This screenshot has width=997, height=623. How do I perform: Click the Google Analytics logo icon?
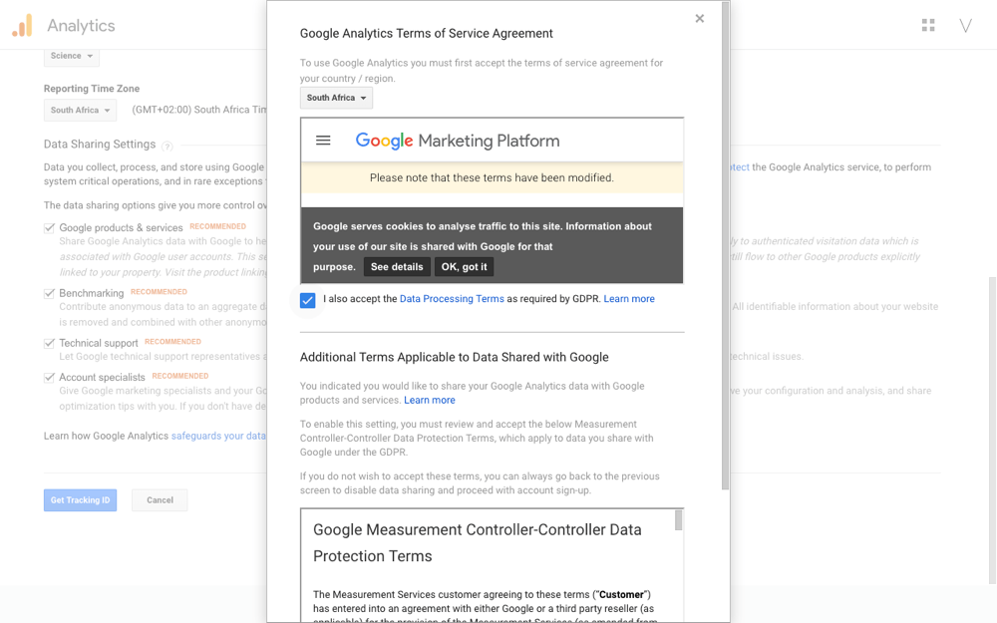point(22,26)
